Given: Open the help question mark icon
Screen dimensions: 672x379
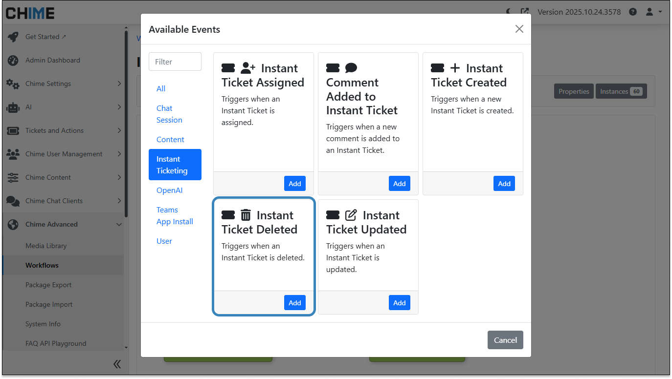Looking at the screenshot, I should point(633,12).
